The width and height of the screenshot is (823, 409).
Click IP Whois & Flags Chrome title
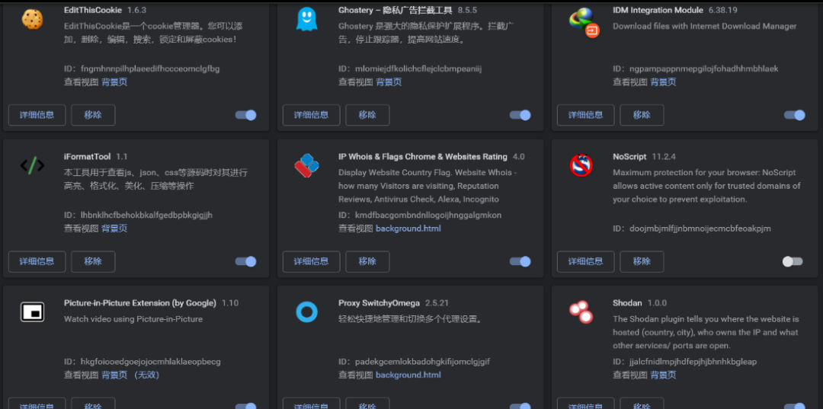coord(423,156)
